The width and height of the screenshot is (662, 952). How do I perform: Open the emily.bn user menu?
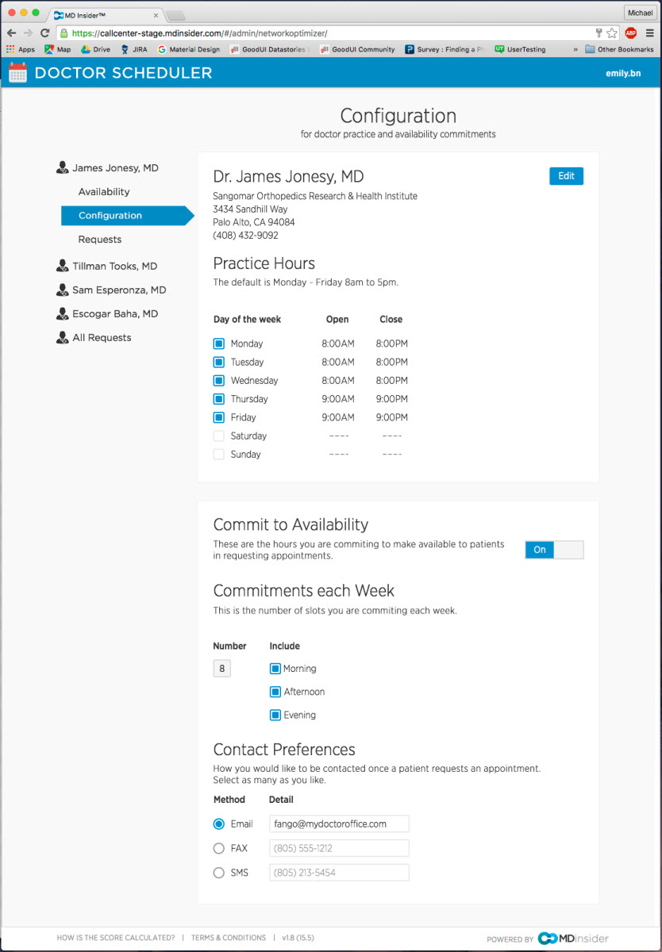(623, 73)
